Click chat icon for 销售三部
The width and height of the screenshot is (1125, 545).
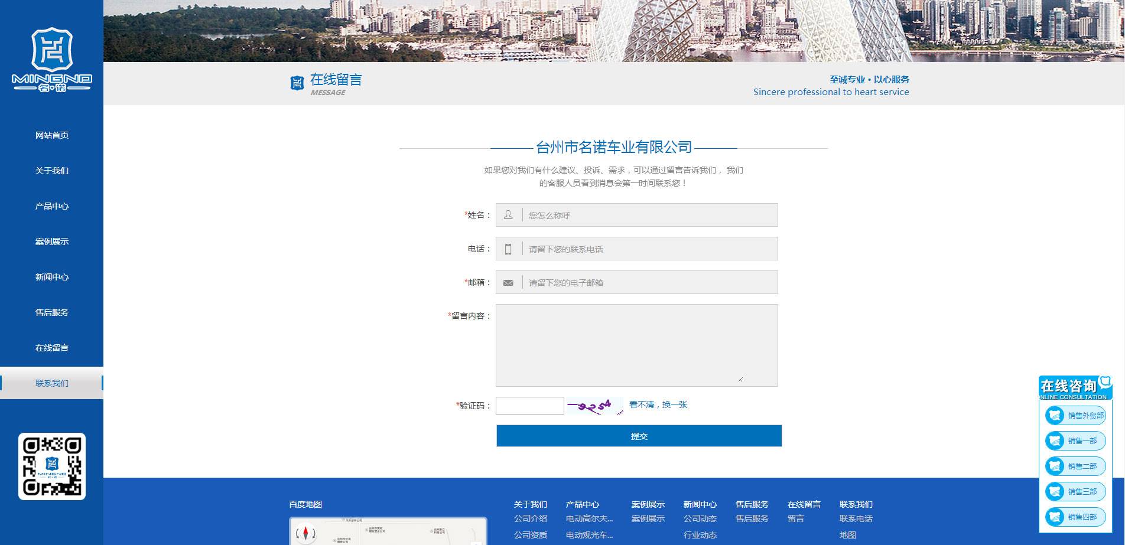click(1055, 492)
